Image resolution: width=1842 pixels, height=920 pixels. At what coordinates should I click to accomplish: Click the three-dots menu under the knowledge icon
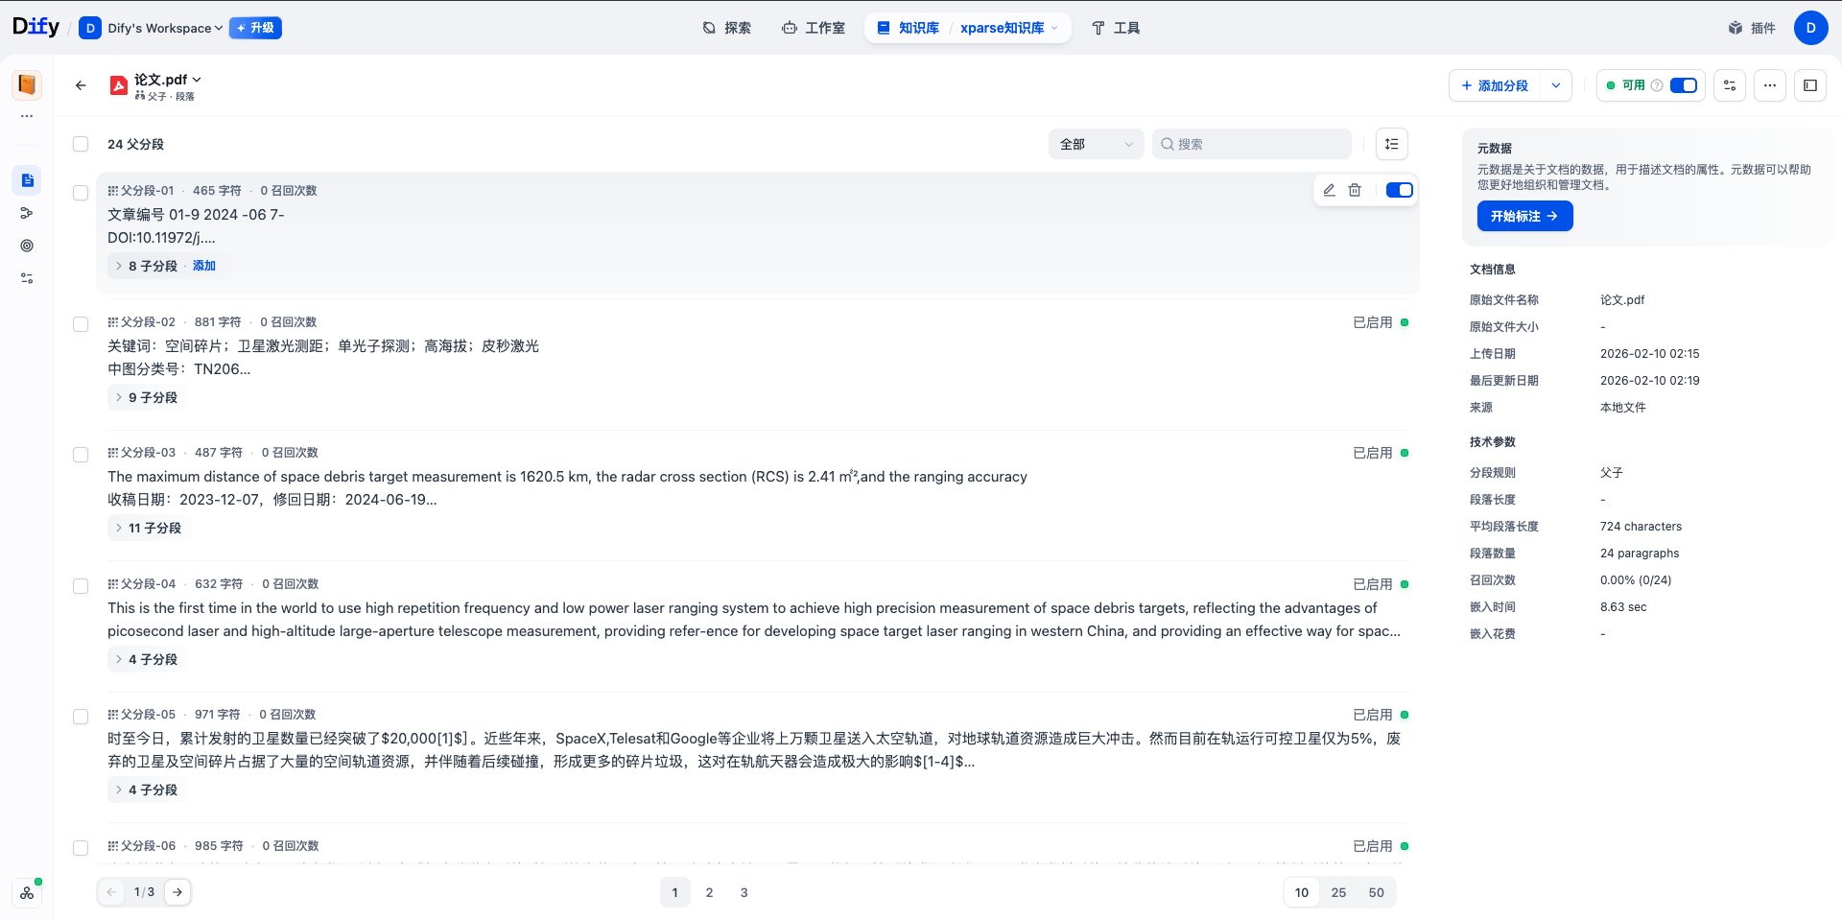point(27,114)
